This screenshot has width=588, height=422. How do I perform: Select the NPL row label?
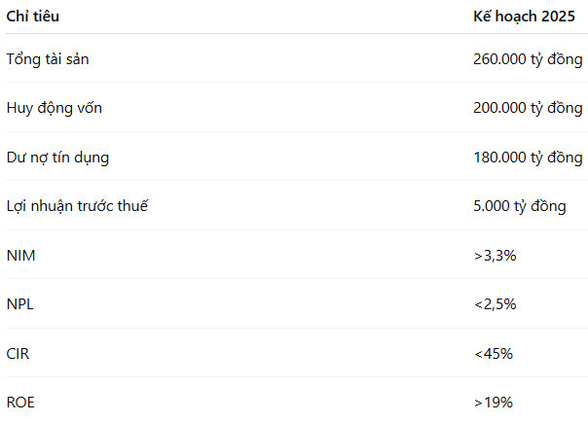[20, 304]
